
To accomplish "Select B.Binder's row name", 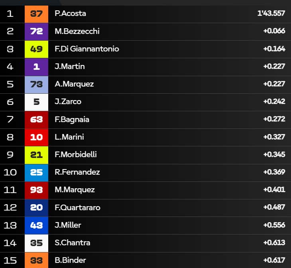I will (70, 260).
